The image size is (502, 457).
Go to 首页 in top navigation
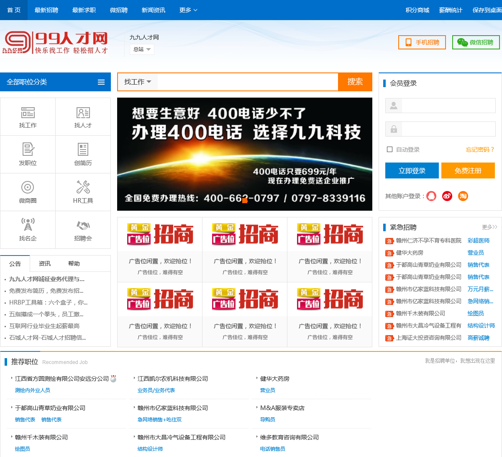[x=14, y=10]
